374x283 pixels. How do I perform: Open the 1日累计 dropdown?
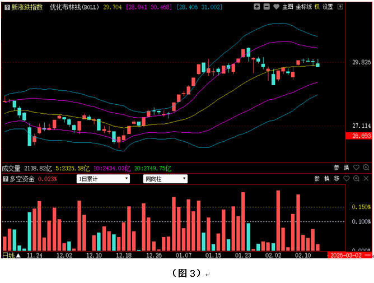103,179
